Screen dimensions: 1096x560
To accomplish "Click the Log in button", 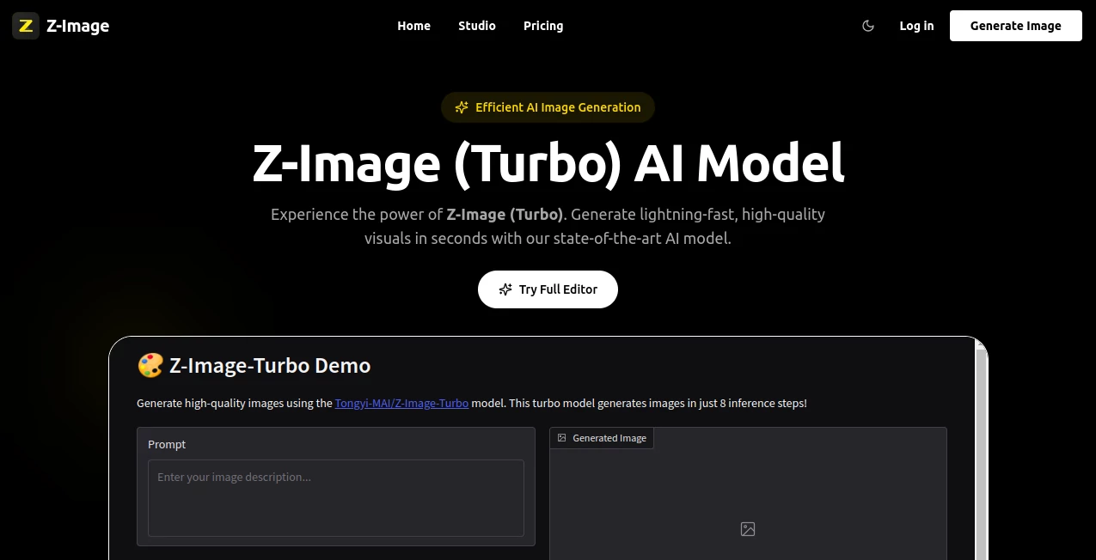I will point(916,26).
